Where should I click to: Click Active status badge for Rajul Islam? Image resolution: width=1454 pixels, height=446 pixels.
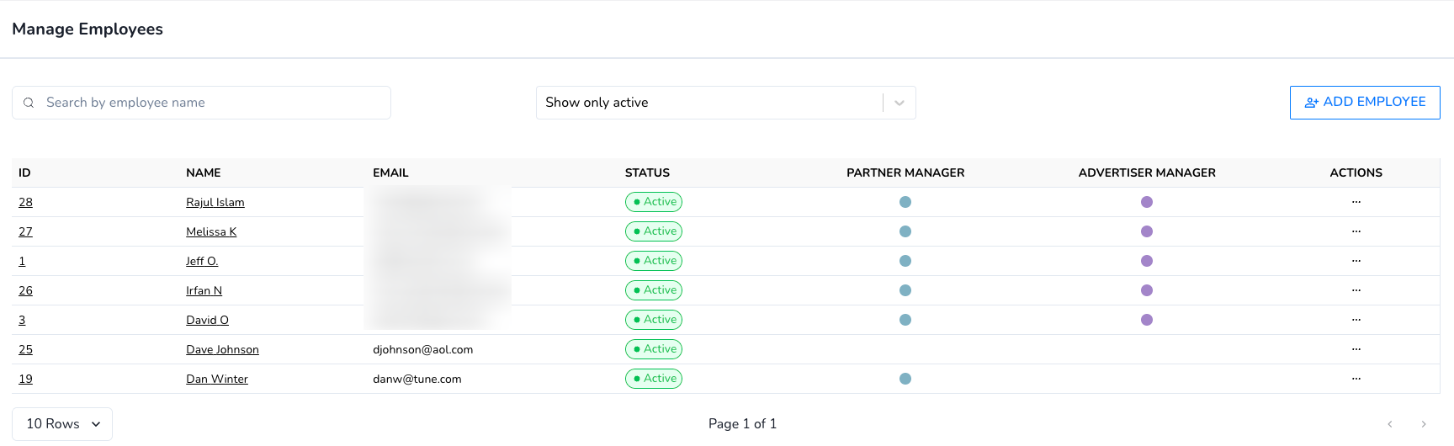click(x=654, y=202)
